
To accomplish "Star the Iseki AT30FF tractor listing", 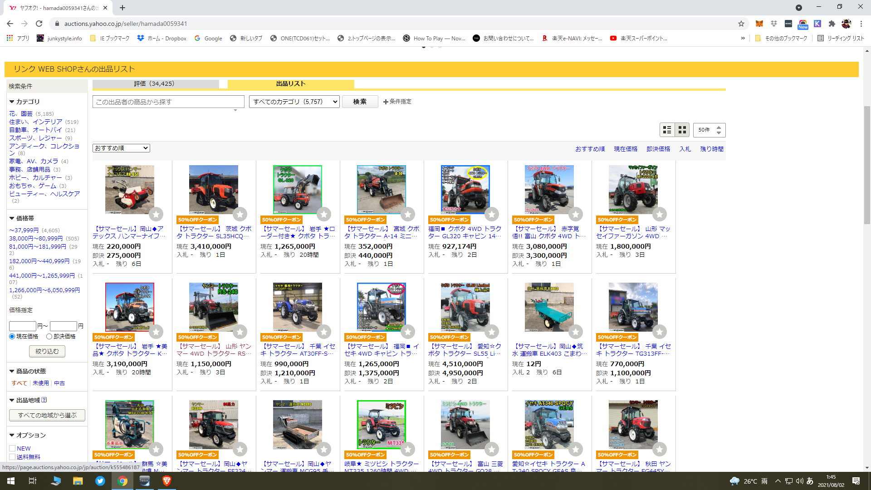I will pos(324,332).
